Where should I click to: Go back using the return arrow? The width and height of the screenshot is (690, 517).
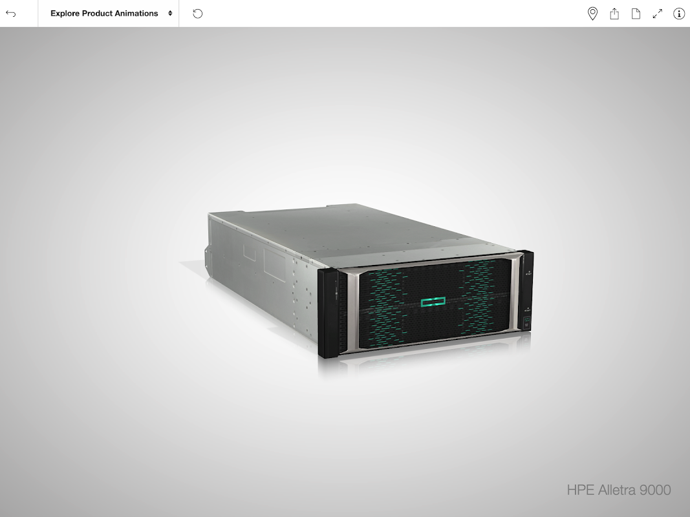tap(11, 14)
